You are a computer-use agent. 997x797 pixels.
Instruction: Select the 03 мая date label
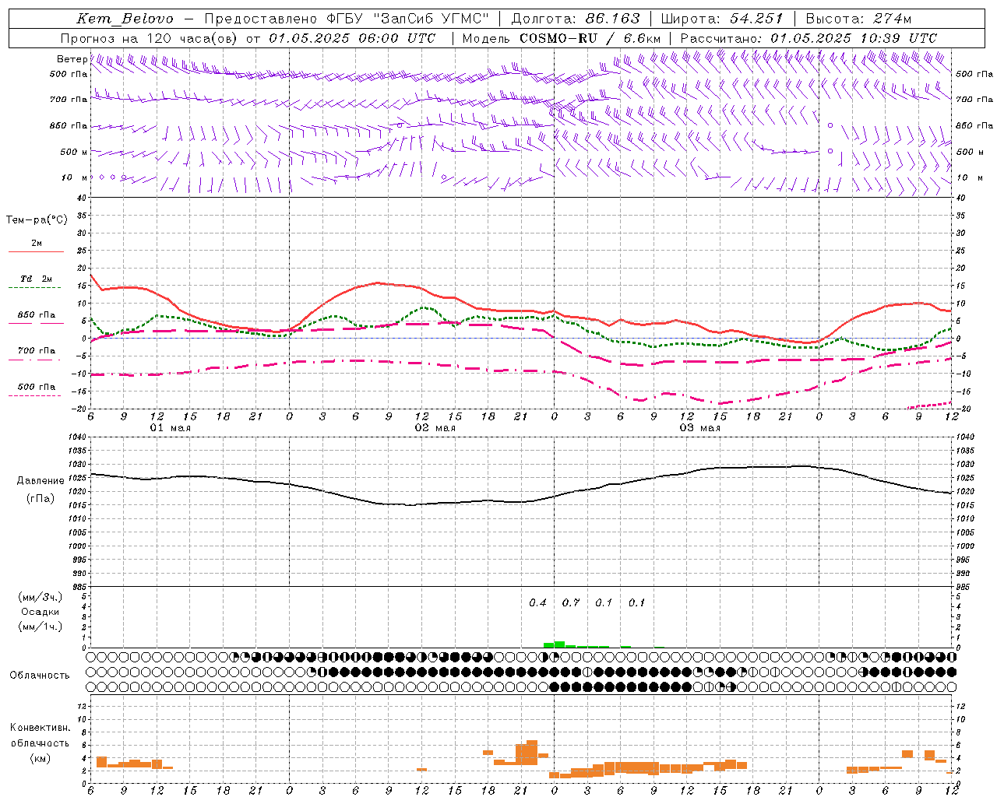click(700, 428)
